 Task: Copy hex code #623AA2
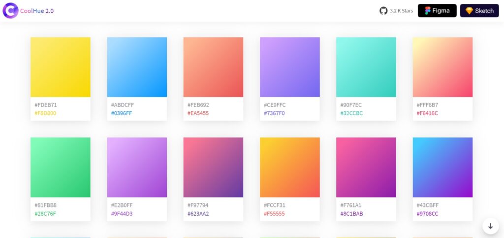(x=198, y=213)
